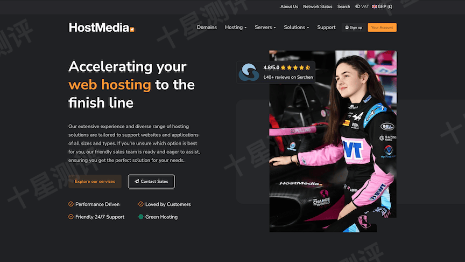465x262 pixels.
Task: Click the Performance Driven checkmark icon
Action: pos(71,204)
